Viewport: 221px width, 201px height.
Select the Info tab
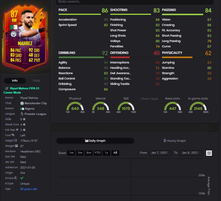[15, 80]
